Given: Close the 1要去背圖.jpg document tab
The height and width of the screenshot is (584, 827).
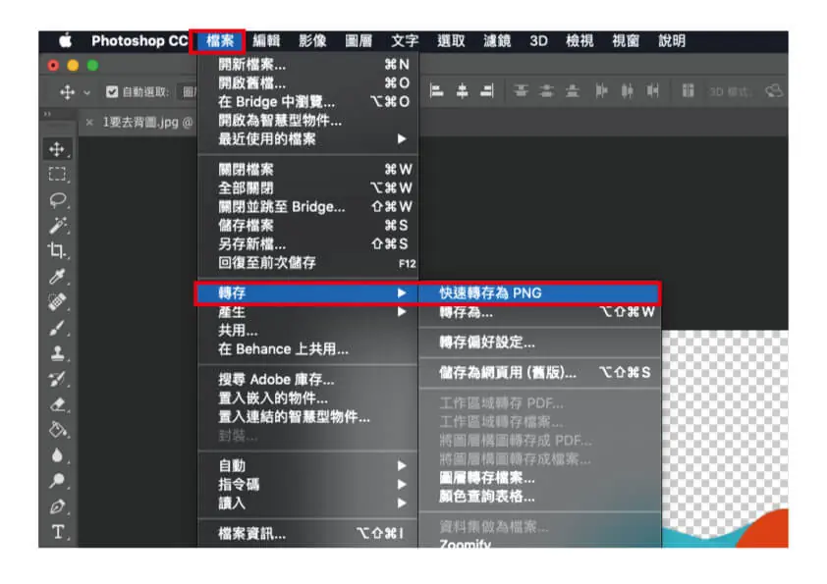Looking at the screenshot, I should pos(89,123).
